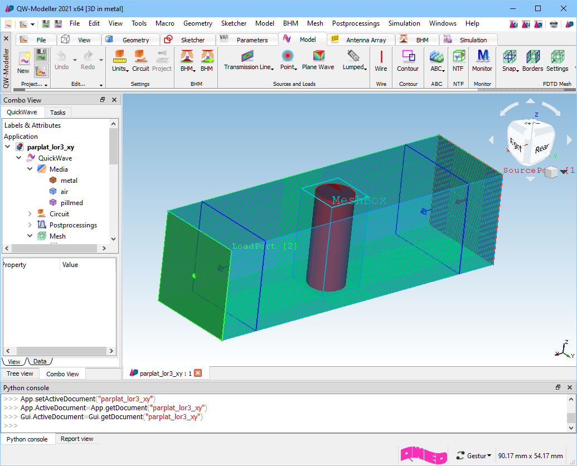Switch to the Tree view tab

pos(20,373)
